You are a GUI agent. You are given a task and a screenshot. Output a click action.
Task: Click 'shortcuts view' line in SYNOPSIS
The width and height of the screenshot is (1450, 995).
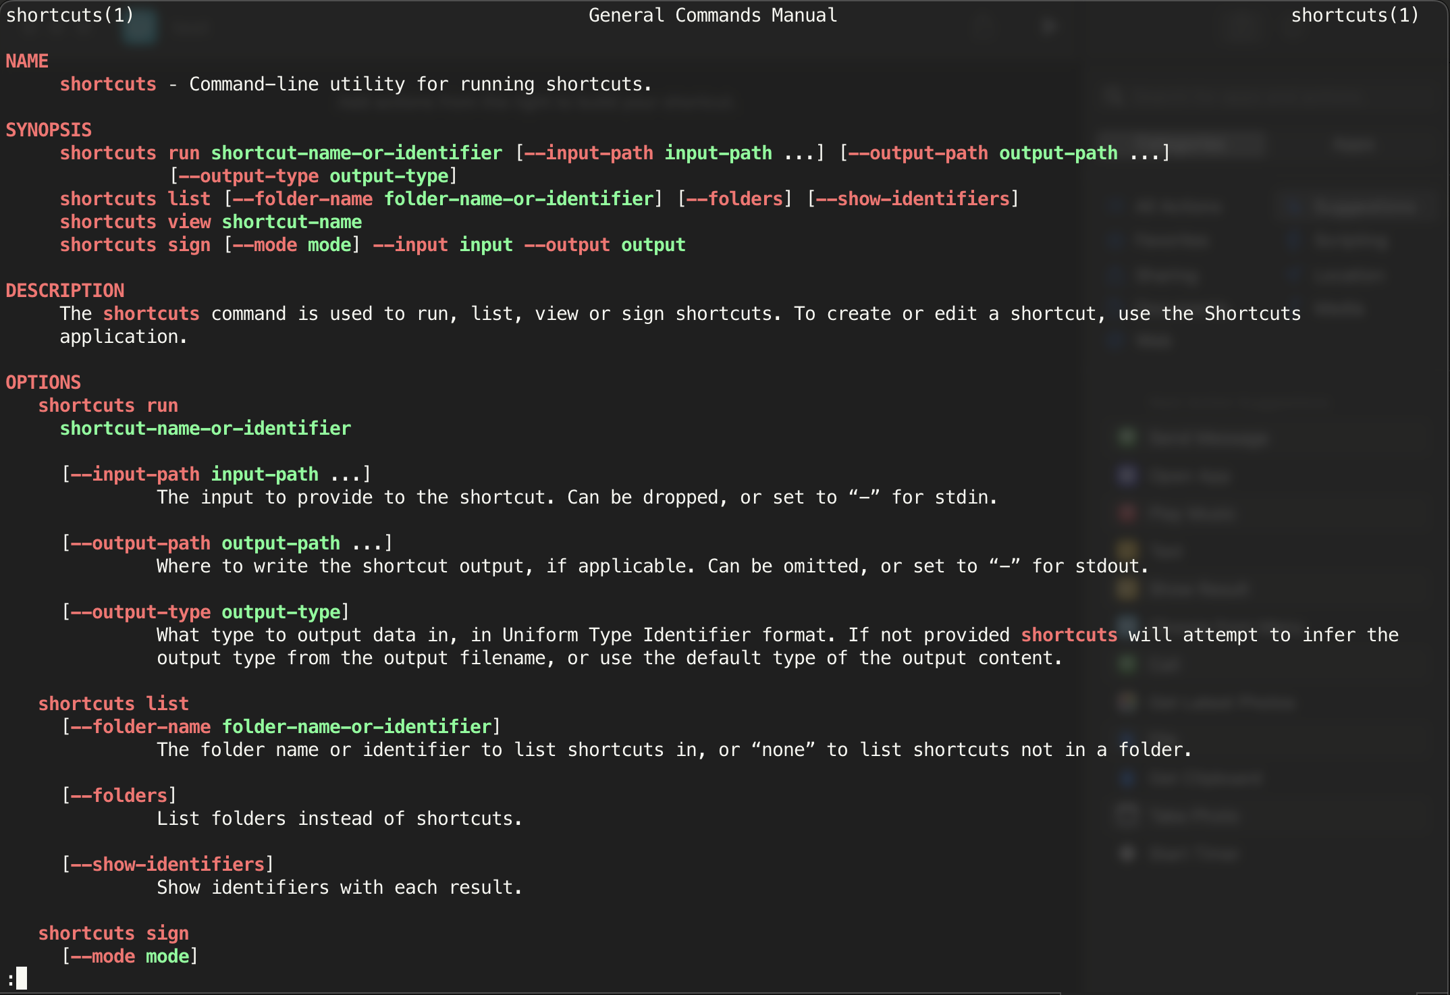135,222
